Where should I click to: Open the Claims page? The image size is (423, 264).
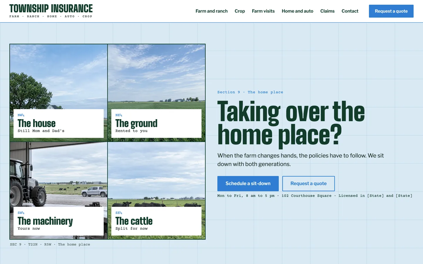tap(327, 11)
